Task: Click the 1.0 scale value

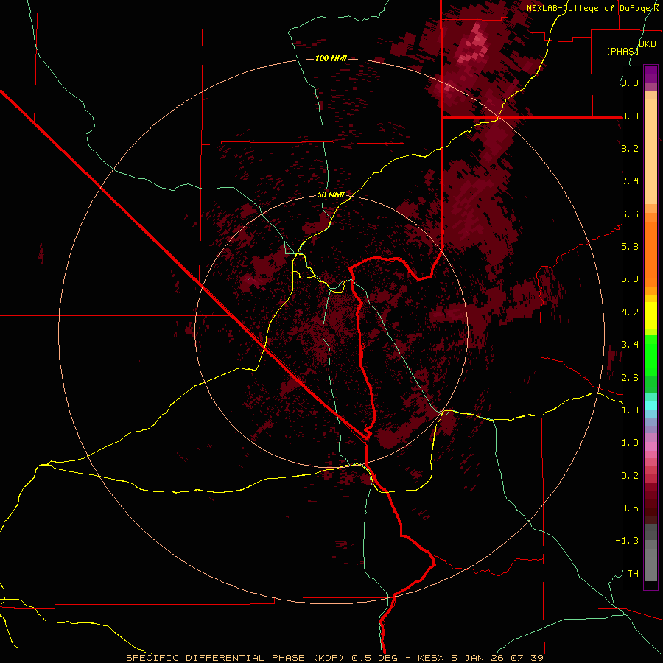Action: 630,443
